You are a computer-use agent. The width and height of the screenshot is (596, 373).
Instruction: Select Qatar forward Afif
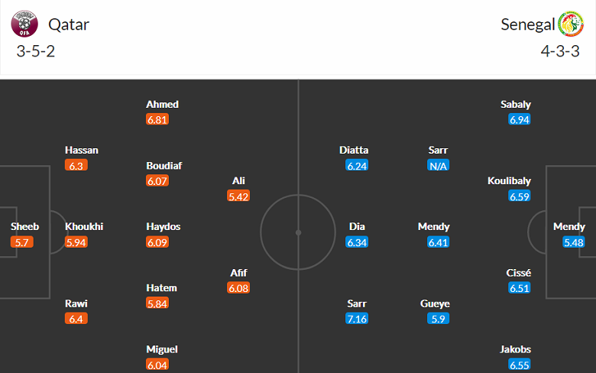coord(238,273)
